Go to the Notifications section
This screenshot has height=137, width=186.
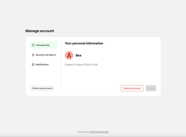[x=42, y=65]
